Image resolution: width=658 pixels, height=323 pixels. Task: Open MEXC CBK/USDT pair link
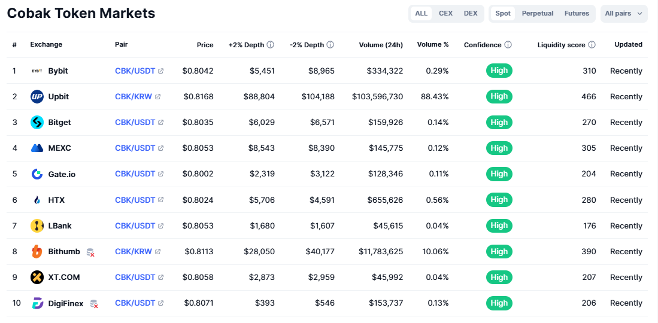pos(135,148)
